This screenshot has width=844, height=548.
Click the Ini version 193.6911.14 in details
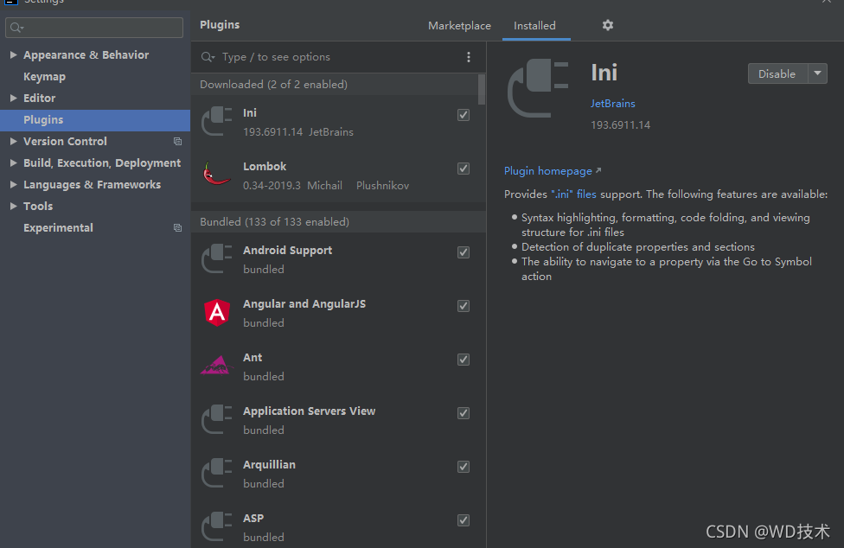620,124
